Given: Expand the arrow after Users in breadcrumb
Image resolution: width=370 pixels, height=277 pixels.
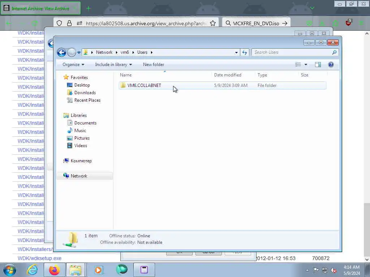Looking at the screenshot, I should pyautogui.click(x=151, y=52).
